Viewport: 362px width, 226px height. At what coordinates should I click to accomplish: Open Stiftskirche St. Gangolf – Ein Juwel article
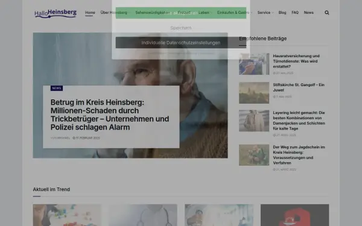299,87
